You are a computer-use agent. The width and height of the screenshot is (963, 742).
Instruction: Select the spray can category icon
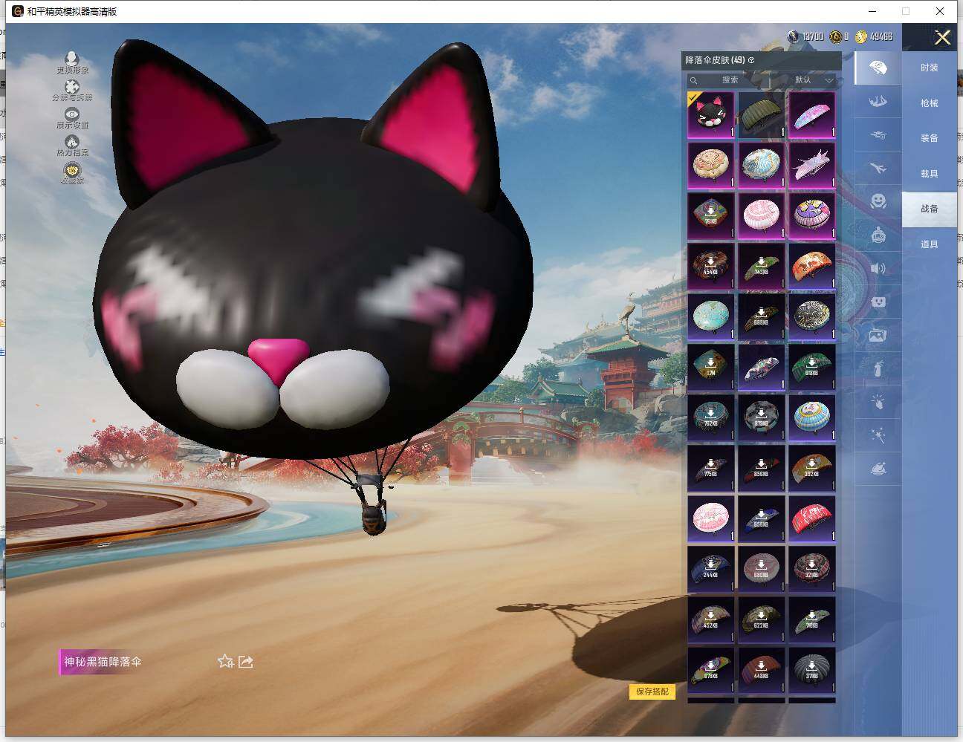pyautogui.click(x=878, y=368)
